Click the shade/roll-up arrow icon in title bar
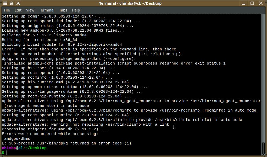 (x=18, y=3)
